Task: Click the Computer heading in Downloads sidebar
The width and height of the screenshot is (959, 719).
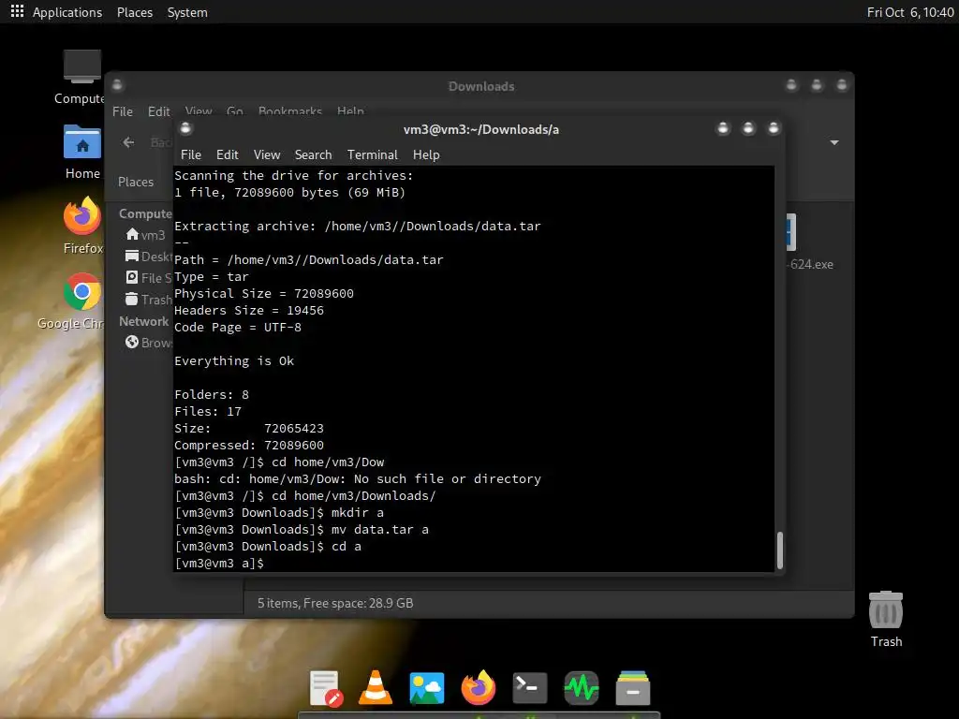Action: coord(145,213)
